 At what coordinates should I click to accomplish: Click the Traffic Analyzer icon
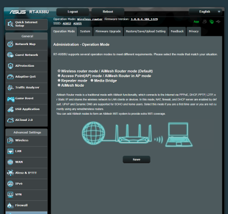(10, 87)
